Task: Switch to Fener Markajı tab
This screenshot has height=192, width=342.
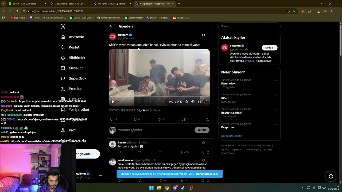Action: click(112, 4)
